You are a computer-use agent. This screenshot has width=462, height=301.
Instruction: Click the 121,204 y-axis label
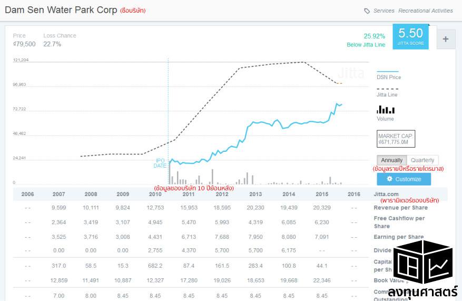coord(21,60)
